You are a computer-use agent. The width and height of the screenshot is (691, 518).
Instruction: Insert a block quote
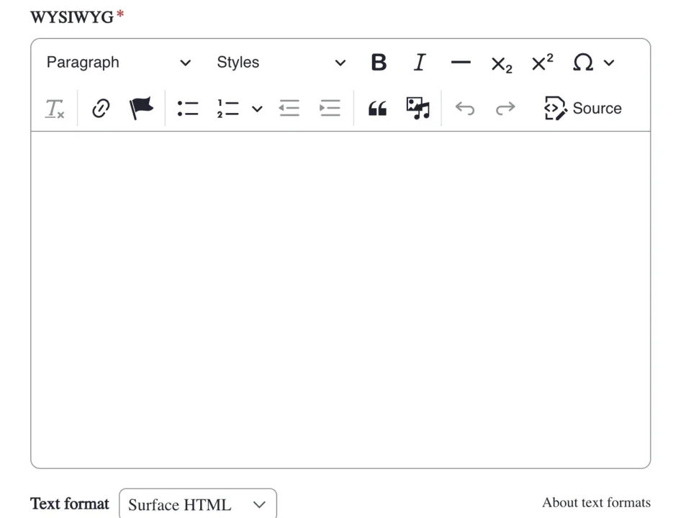pos(377,108)
